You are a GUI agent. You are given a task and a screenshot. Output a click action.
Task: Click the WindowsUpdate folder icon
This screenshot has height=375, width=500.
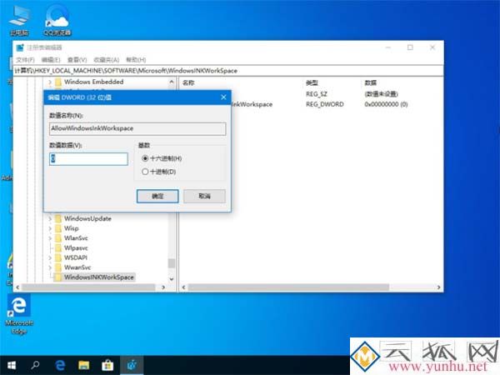point(58,218)
